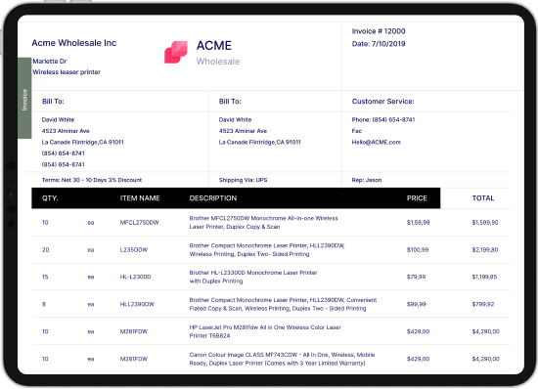538x389 pixels.
Task: Click the $1,599,90 total cell
Action: coord(485,223)
